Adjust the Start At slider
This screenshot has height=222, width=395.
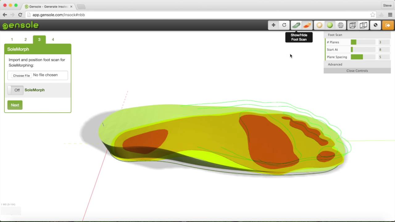click(363, 50)
